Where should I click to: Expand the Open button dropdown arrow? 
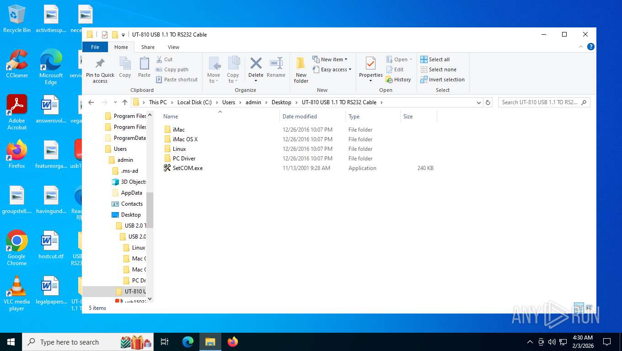tap(411, 59)
